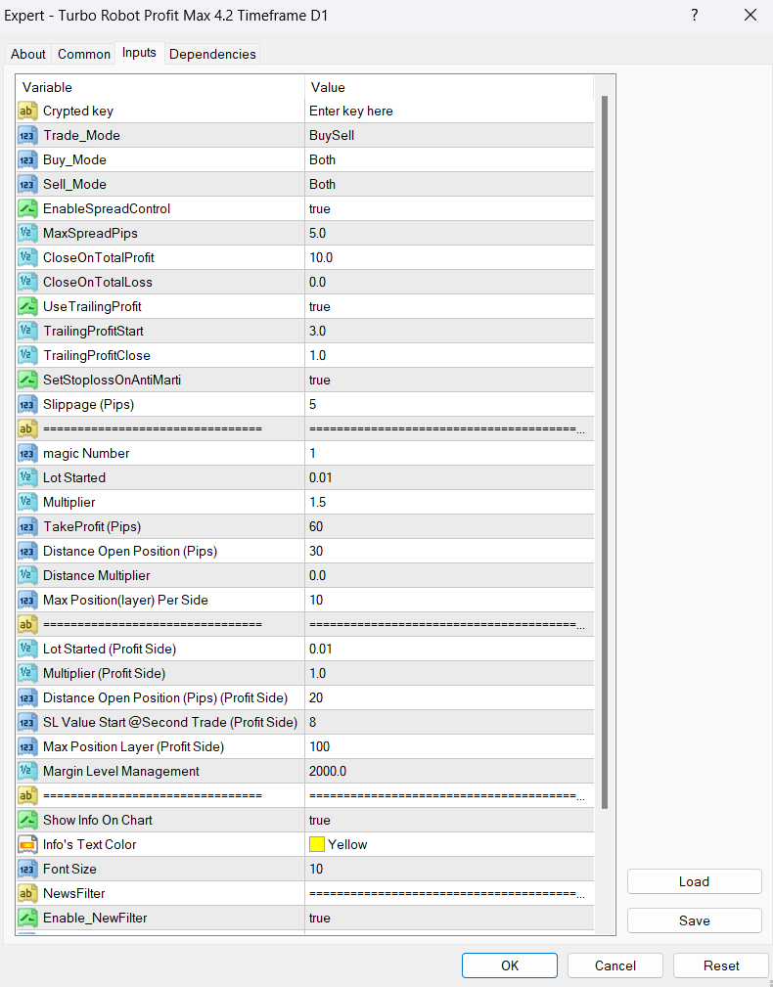Click the Load button
773x987 pixels.
(694, 881)
